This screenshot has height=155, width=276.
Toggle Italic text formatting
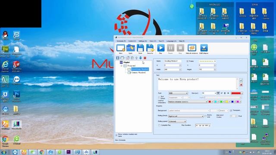(222, 93)
